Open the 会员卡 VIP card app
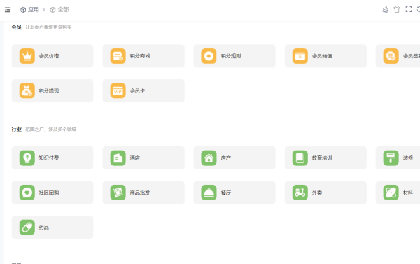This screenshot has height=264, width=420. [143, 90]
